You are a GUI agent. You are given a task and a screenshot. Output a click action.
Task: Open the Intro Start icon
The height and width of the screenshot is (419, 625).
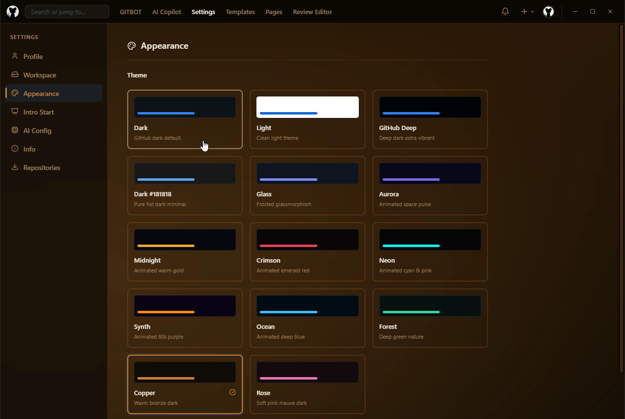click(15, 112)
